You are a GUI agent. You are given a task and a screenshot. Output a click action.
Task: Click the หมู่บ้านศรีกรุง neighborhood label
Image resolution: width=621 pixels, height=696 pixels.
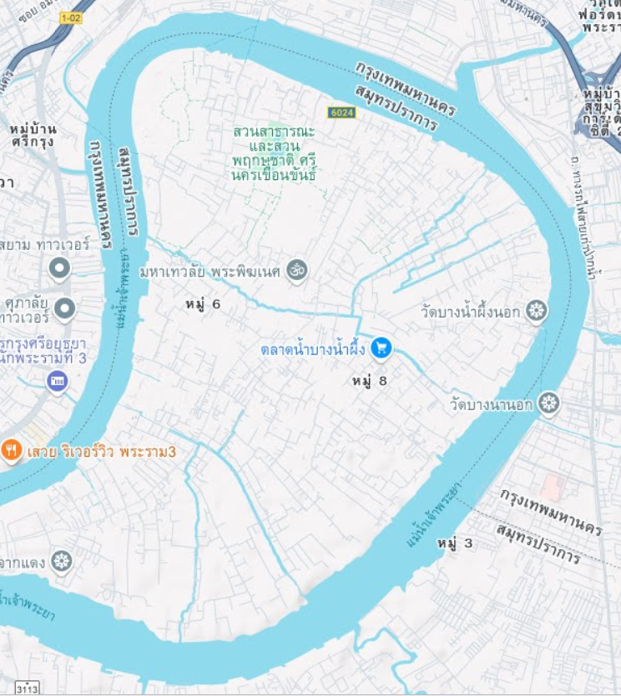33,135
